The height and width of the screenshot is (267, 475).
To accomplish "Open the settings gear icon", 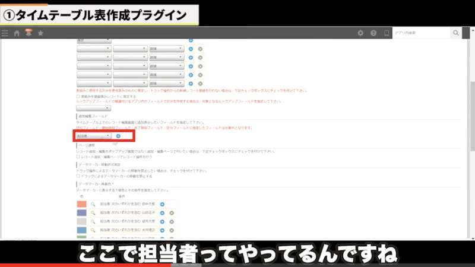I will 360,33.
